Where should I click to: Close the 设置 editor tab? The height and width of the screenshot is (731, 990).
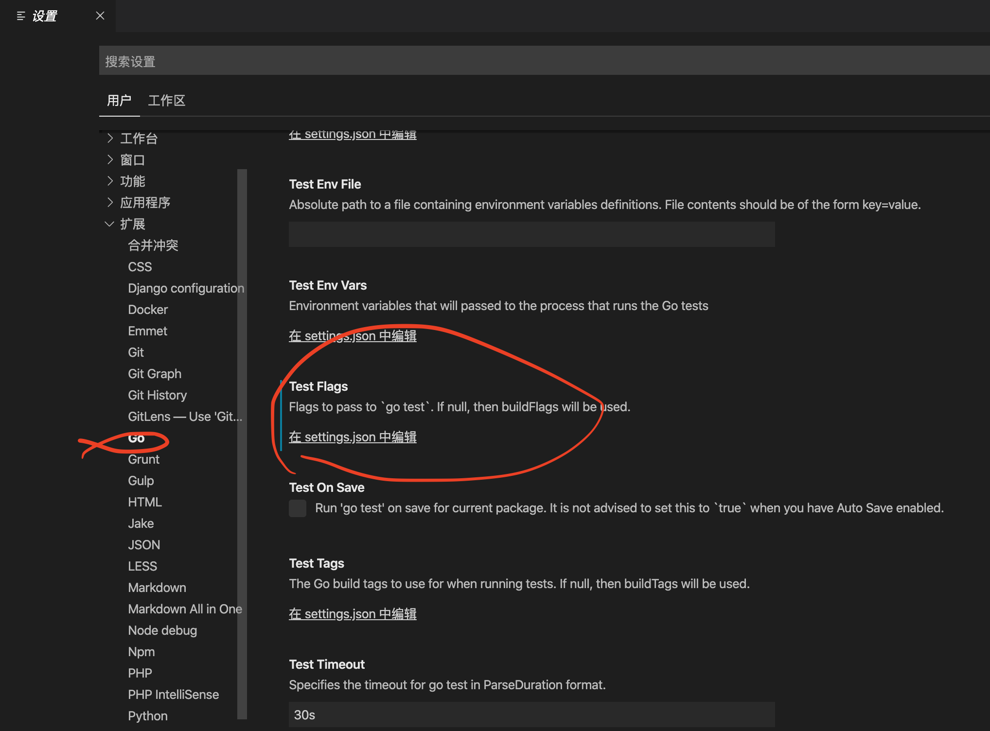(x=100, y=16)
